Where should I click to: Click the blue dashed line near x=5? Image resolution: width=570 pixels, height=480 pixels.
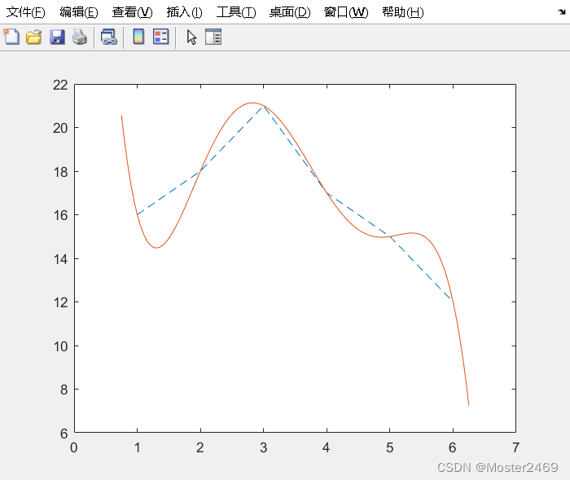(389, 236)
